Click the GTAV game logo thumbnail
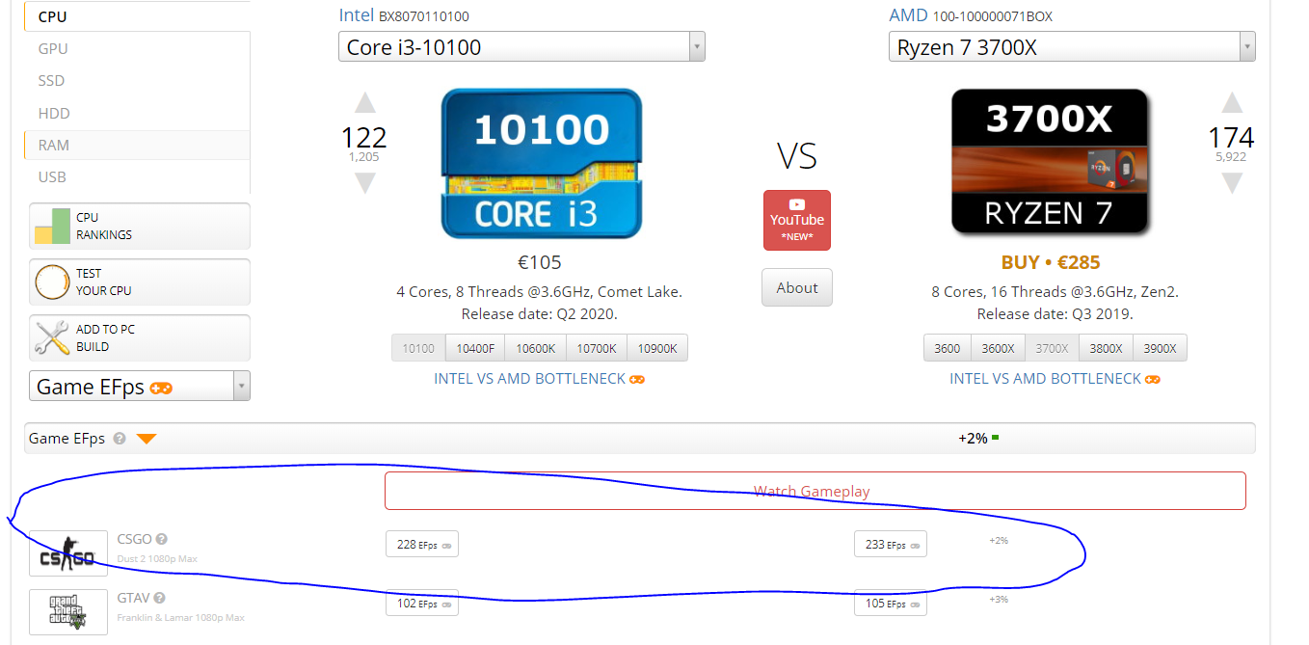This screenshot has height=645, width=1309. click(68, 612)
